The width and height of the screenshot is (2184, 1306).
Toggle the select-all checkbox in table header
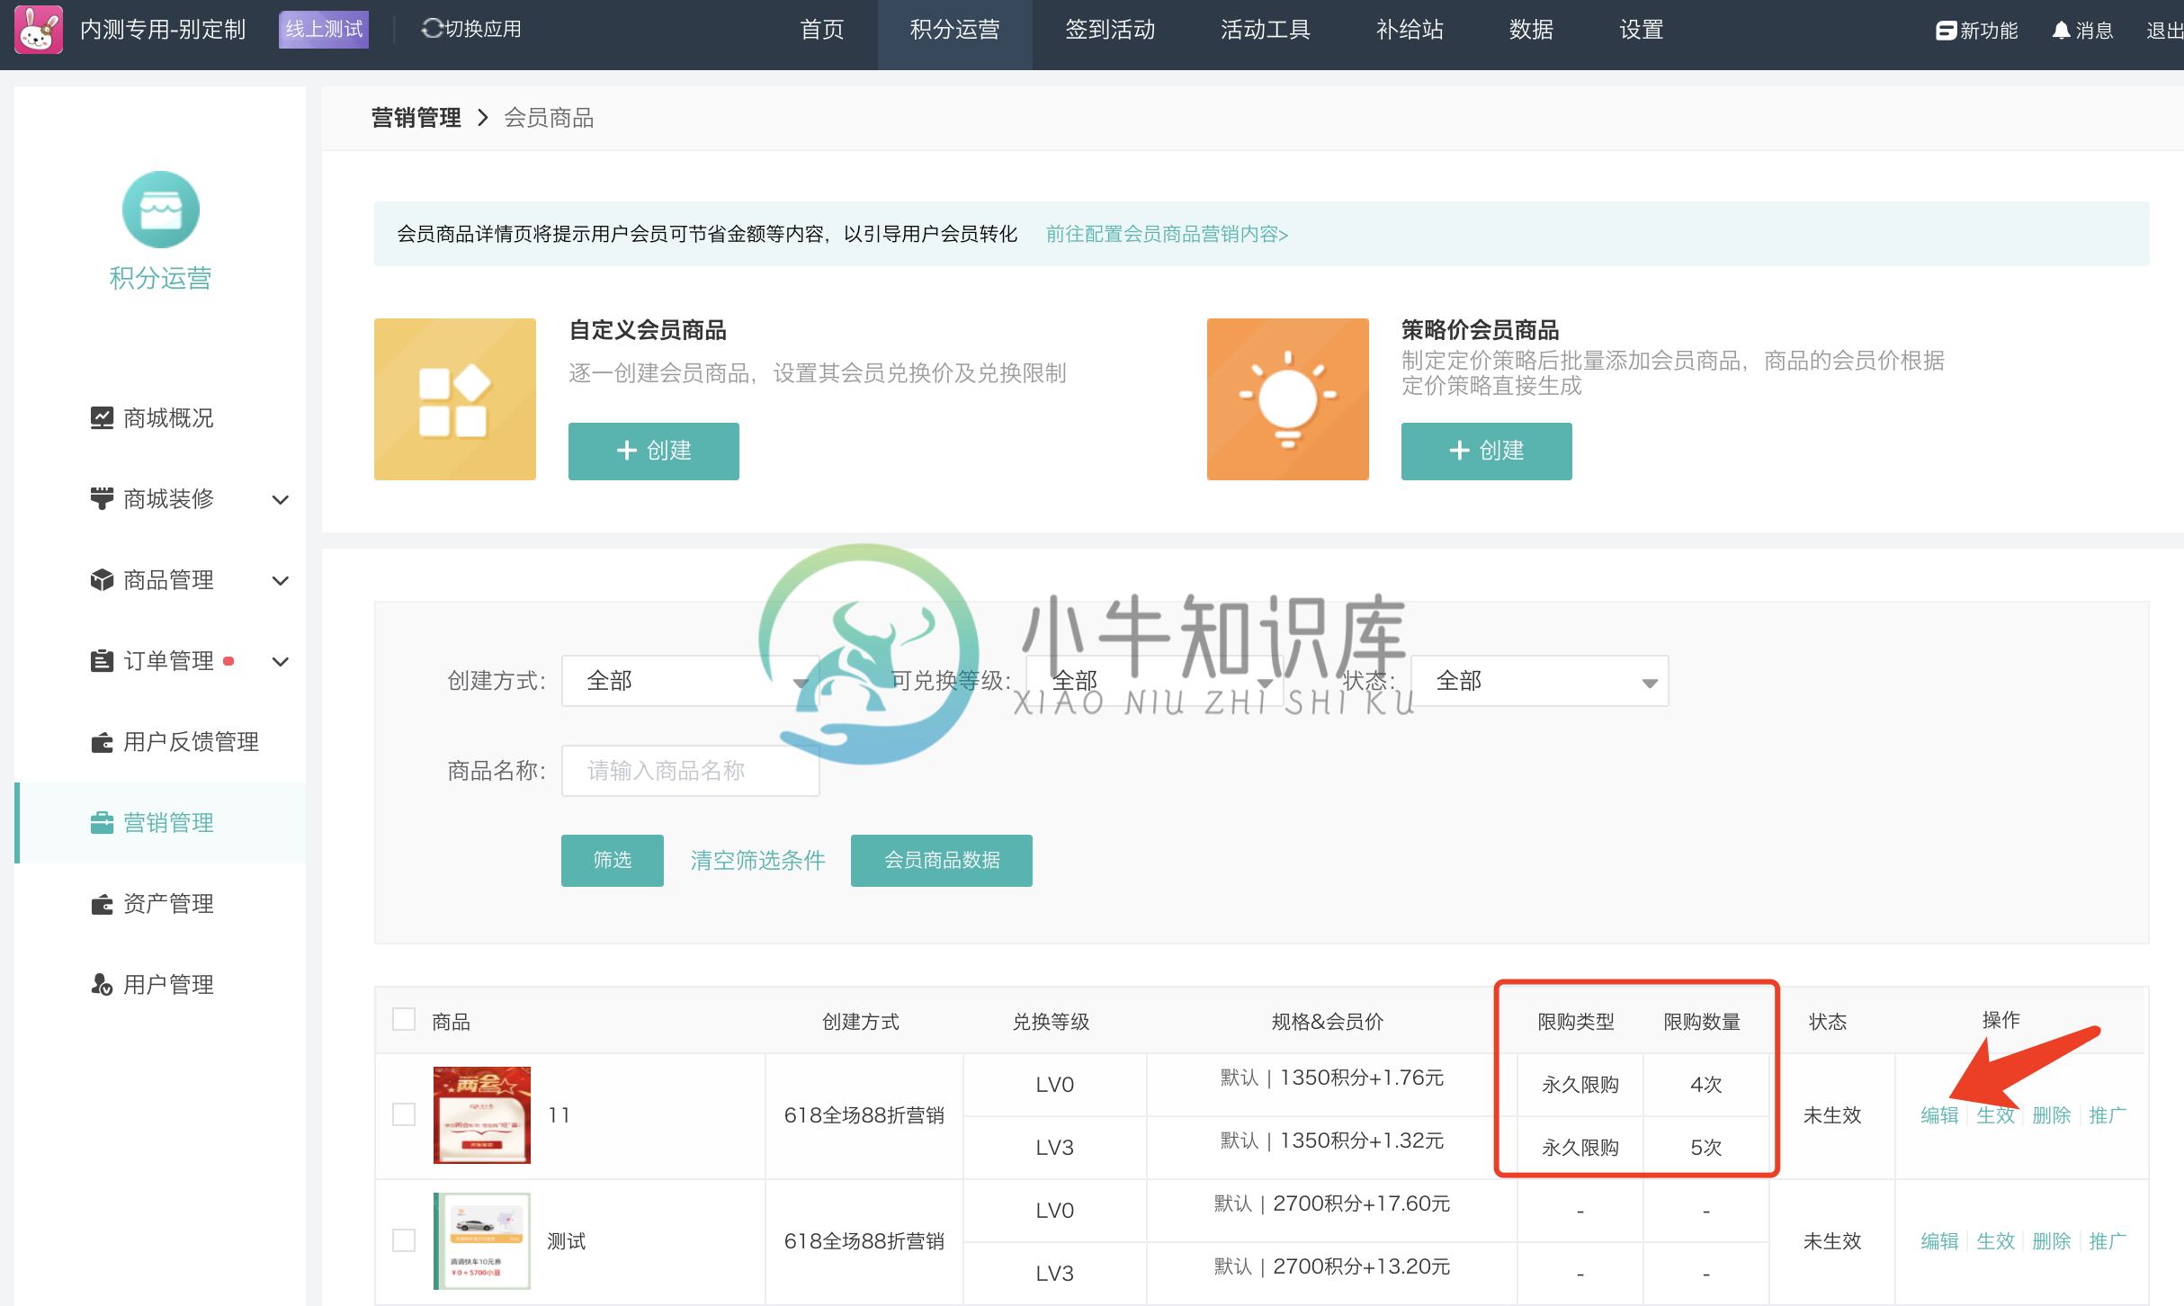[404, 1019]
